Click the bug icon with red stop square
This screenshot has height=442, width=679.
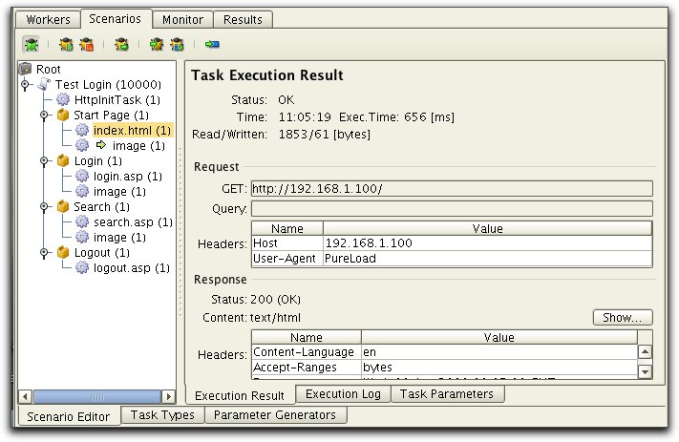point(87,44)
